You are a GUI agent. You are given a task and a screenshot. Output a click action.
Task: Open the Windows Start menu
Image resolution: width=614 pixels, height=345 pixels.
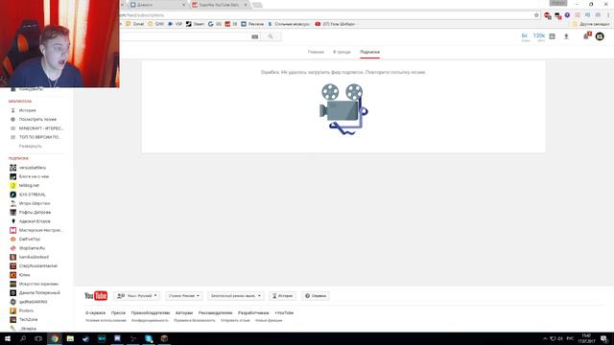8,338
